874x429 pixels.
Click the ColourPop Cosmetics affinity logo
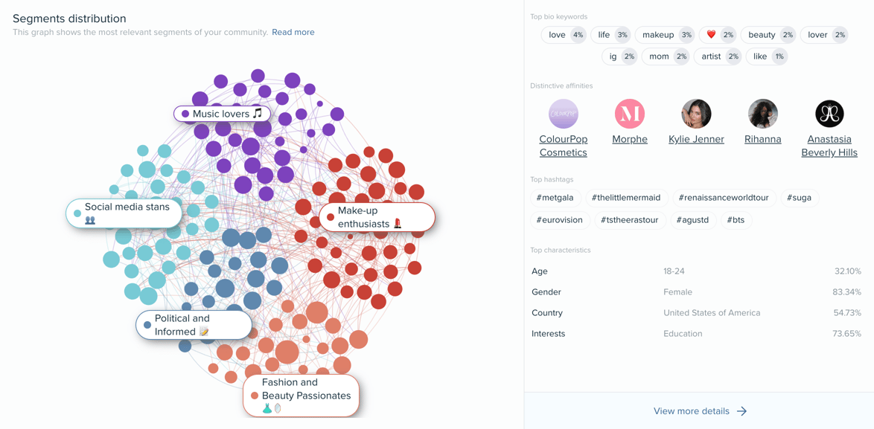(x=563, y=113)
